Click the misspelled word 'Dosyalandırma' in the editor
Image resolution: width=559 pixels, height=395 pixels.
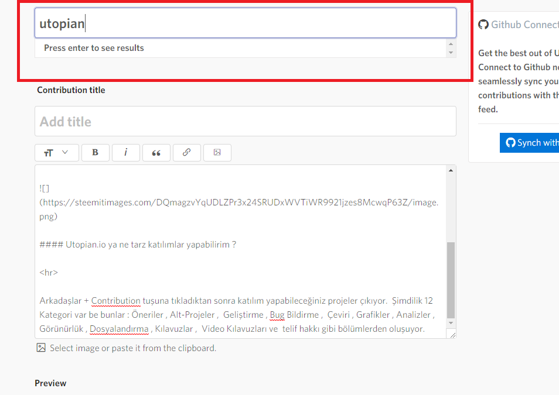point(119,329)
